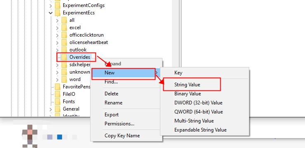The image size is (305, 148).
Task: Select Expandable String Value option
Action: click(x=205, y=129)
